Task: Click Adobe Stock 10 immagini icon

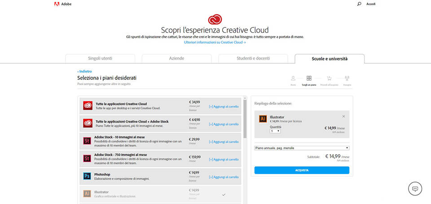Action: pos(87,141)
